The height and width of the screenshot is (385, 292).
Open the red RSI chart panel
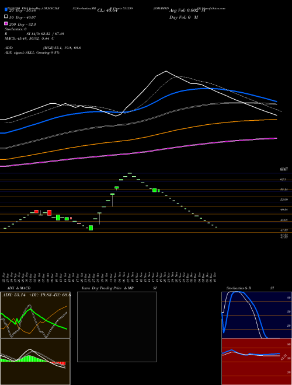256,362
